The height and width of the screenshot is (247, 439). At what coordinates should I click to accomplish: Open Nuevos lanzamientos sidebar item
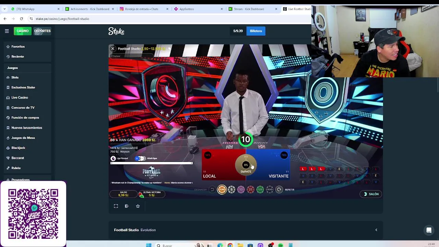click(x=27, y=128)
